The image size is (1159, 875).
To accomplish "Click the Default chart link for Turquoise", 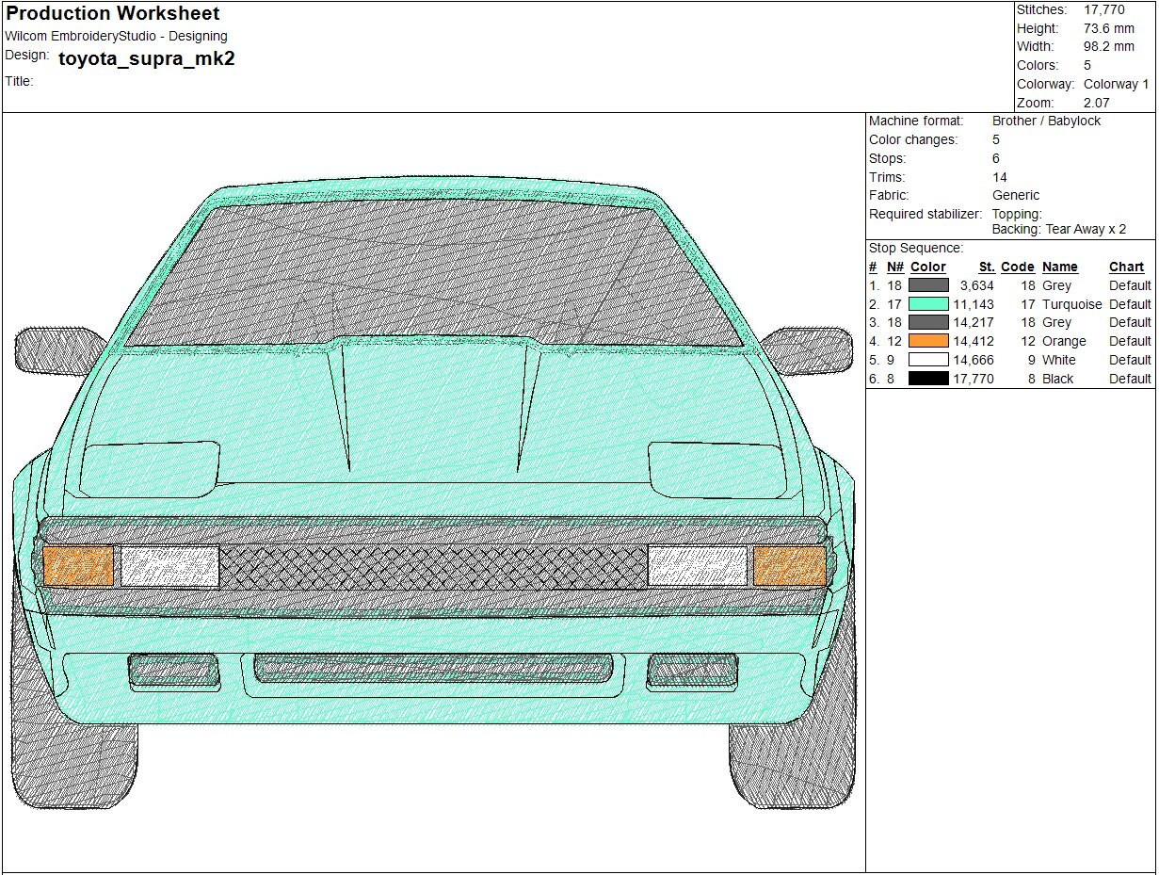I will [x=1130, y=304].
